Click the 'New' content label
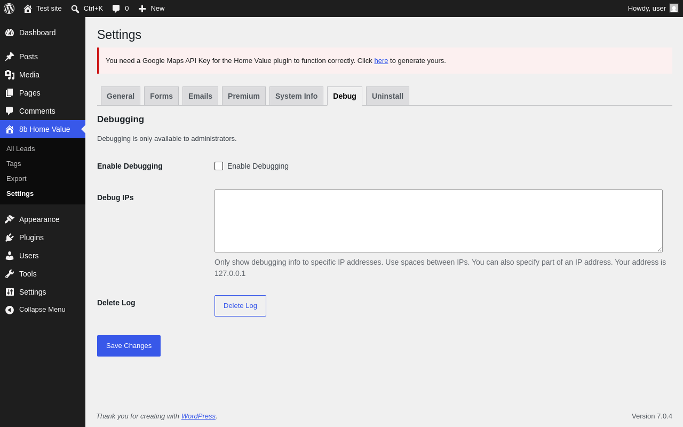The width and height of the screenshot is (683, 427). pos(157,9)
